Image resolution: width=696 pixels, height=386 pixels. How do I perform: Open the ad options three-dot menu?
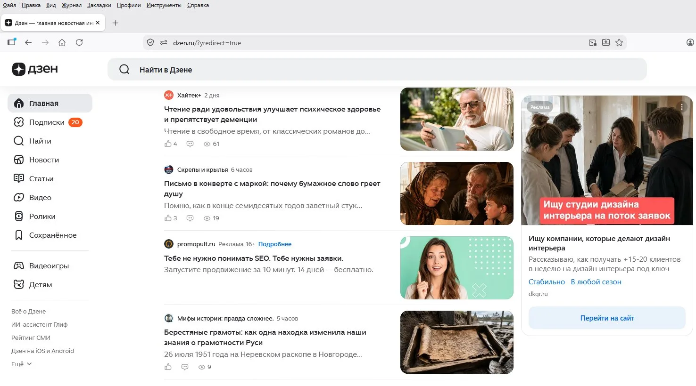pyautogui.click(x=682, y=107)
